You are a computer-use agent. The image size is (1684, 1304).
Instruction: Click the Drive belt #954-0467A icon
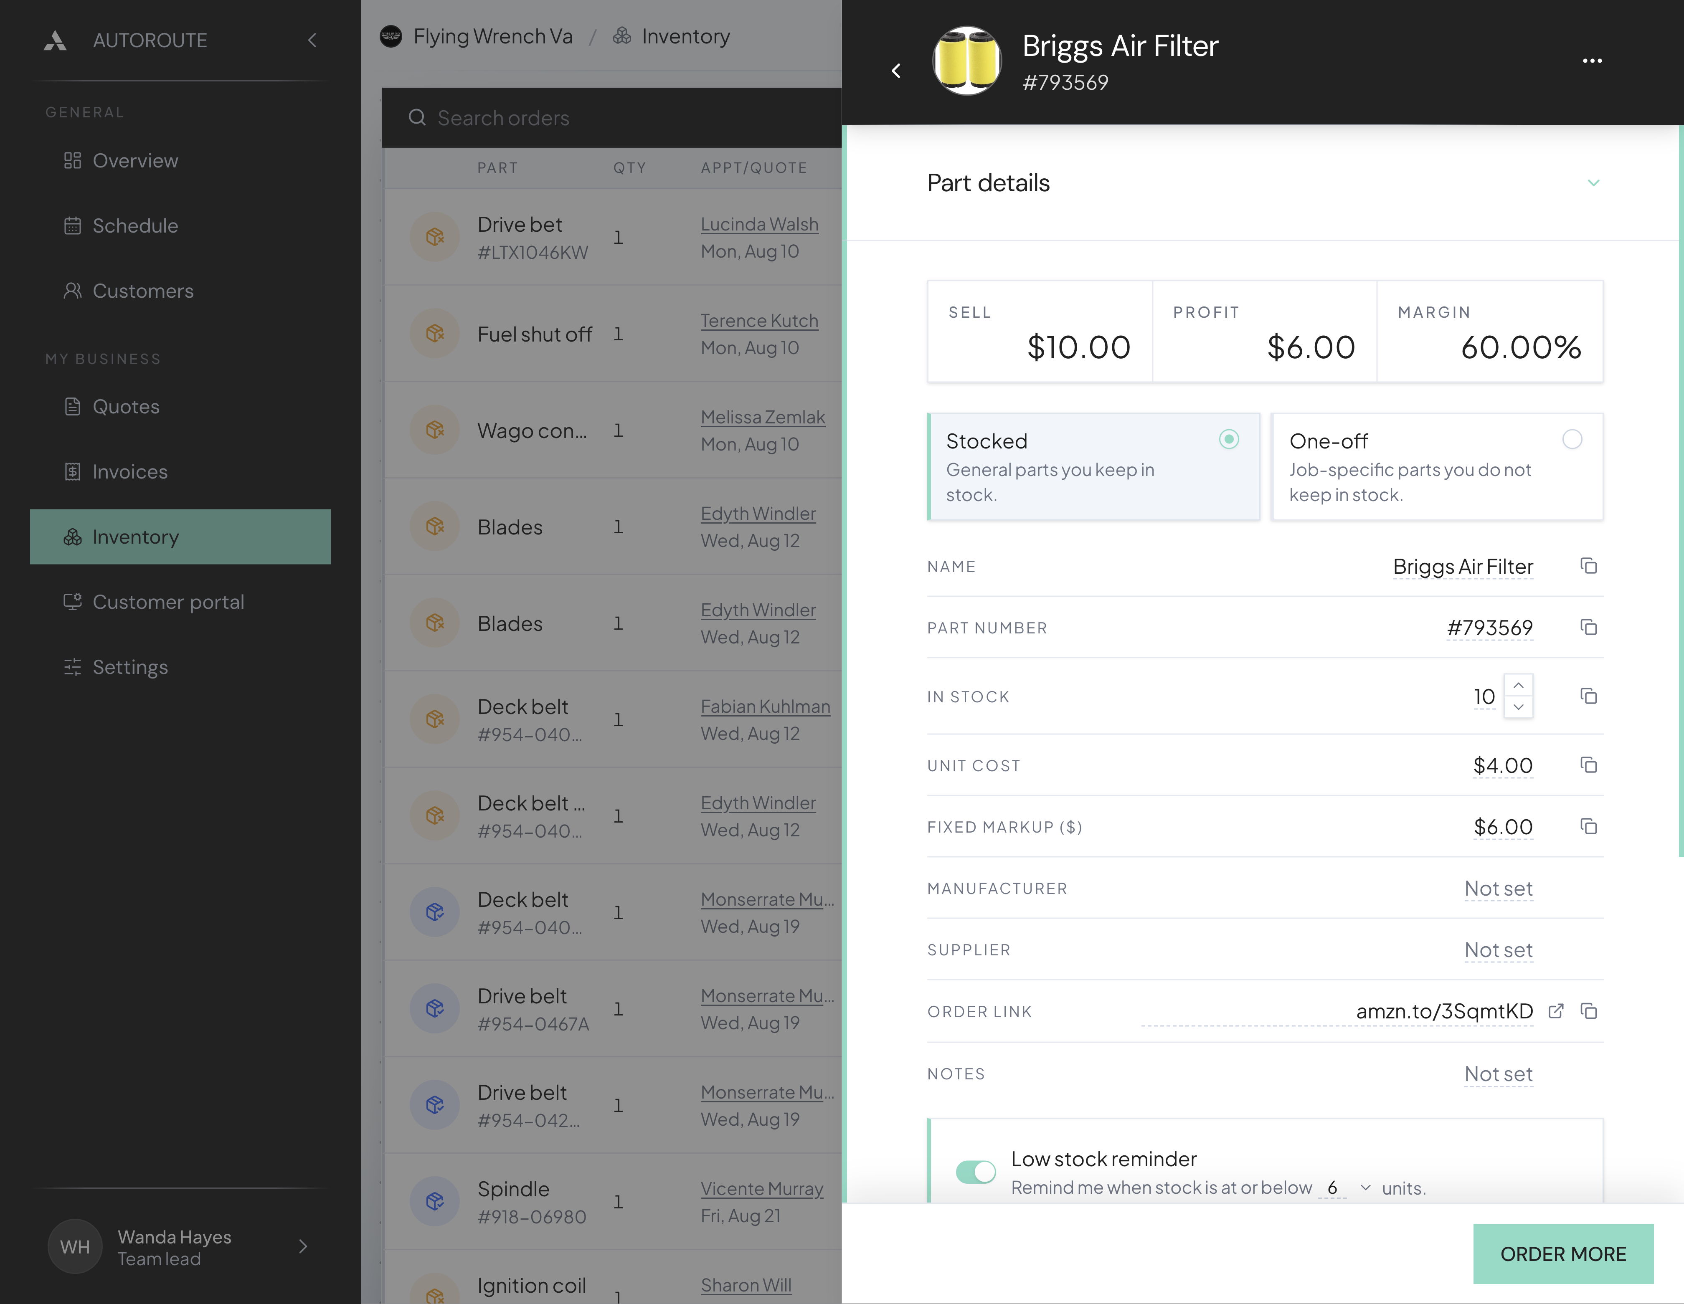[435, 1009]
